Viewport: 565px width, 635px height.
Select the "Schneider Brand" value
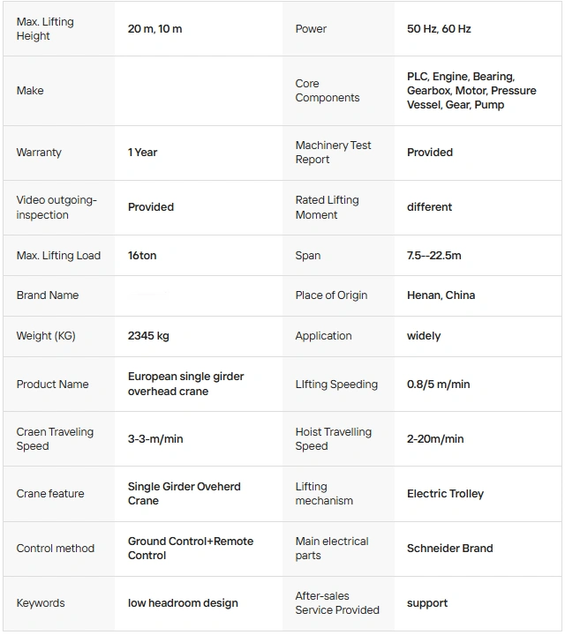[449, 549]
